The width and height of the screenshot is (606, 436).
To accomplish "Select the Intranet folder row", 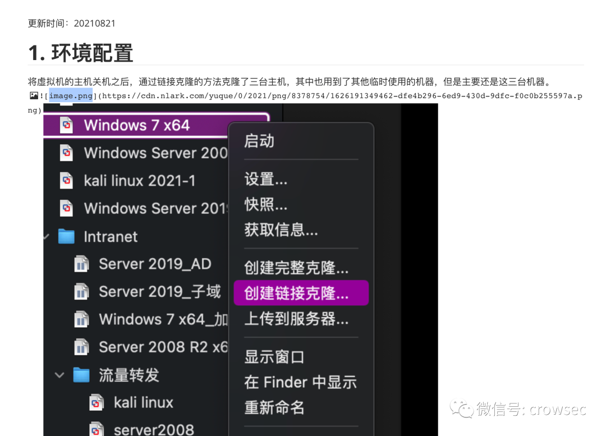I will [x=136, y=237].
